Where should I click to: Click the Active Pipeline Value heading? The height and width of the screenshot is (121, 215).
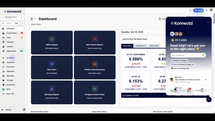[40, 112]
